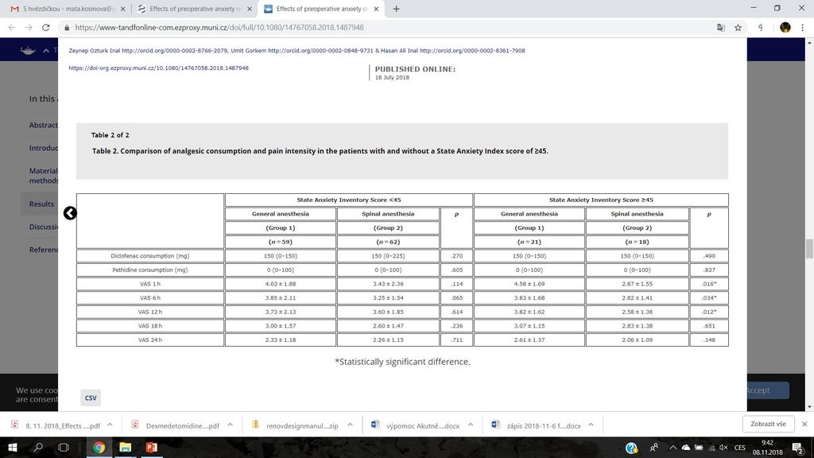Close the second Effects of preoperative tab
Image resolution: width=814 pixels, height=458 pixels.
pos(250,9)
